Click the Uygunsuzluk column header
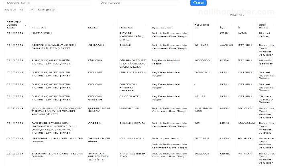Screen dimensions: 281x168 coord(161,28)
